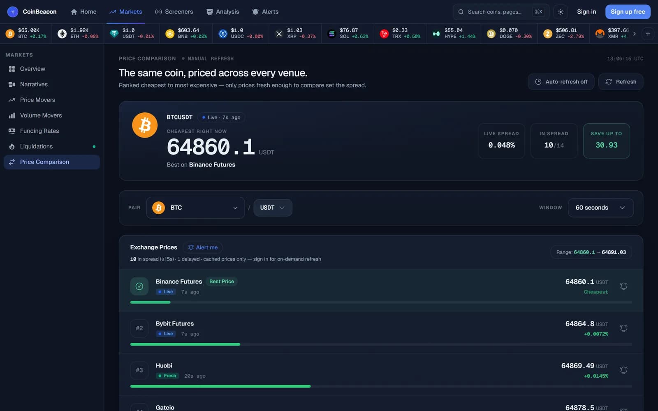
Task: Click the Best Price badge
Action: click(x=222, y=282)
